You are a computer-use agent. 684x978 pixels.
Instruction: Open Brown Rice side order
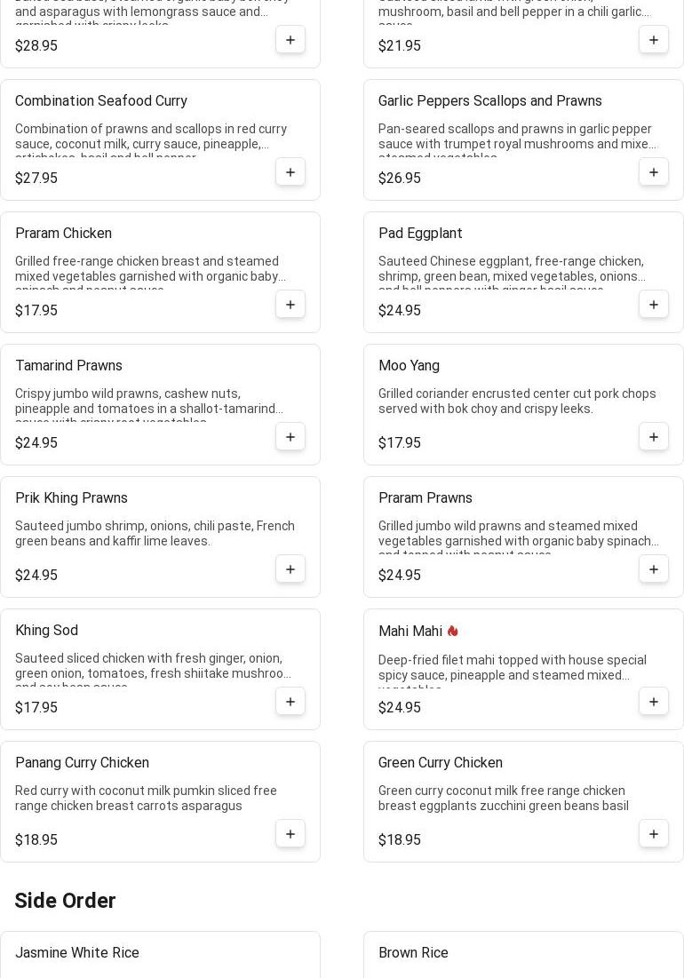413,953
